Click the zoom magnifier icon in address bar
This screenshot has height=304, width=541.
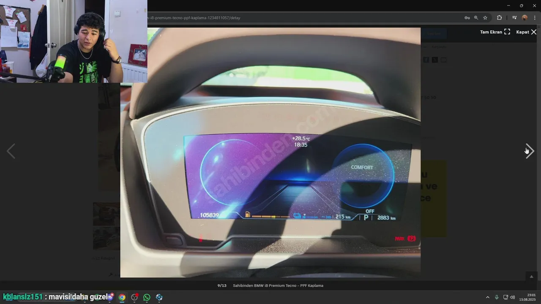pyautogui.click(x=476, y=18)
